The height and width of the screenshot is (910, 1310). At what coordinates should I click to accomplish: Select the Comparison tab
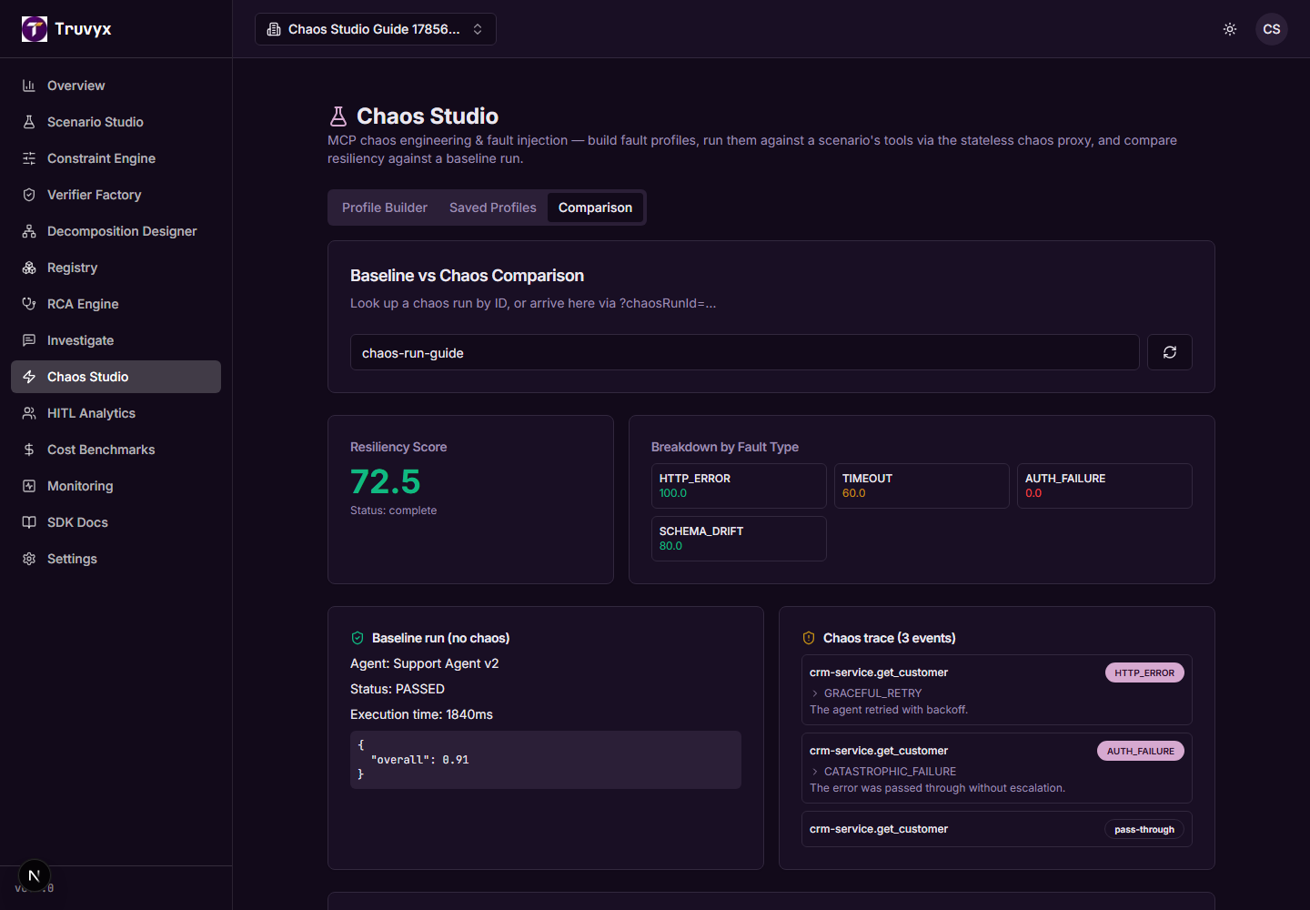coord(595,207)
